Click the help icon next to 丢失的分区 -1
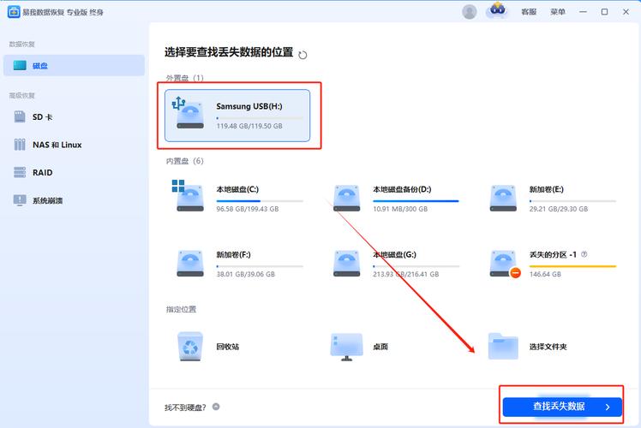This screenshot has height=428, width=641. pos(584,254)
